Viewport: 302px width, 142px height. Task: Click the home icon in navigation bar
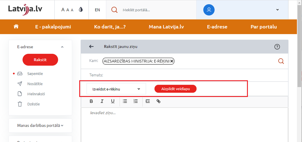(x=16, y=27)
